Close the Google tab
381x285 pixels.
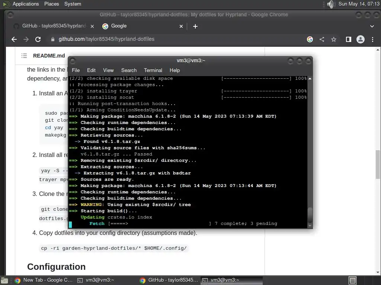coord(181,26)
